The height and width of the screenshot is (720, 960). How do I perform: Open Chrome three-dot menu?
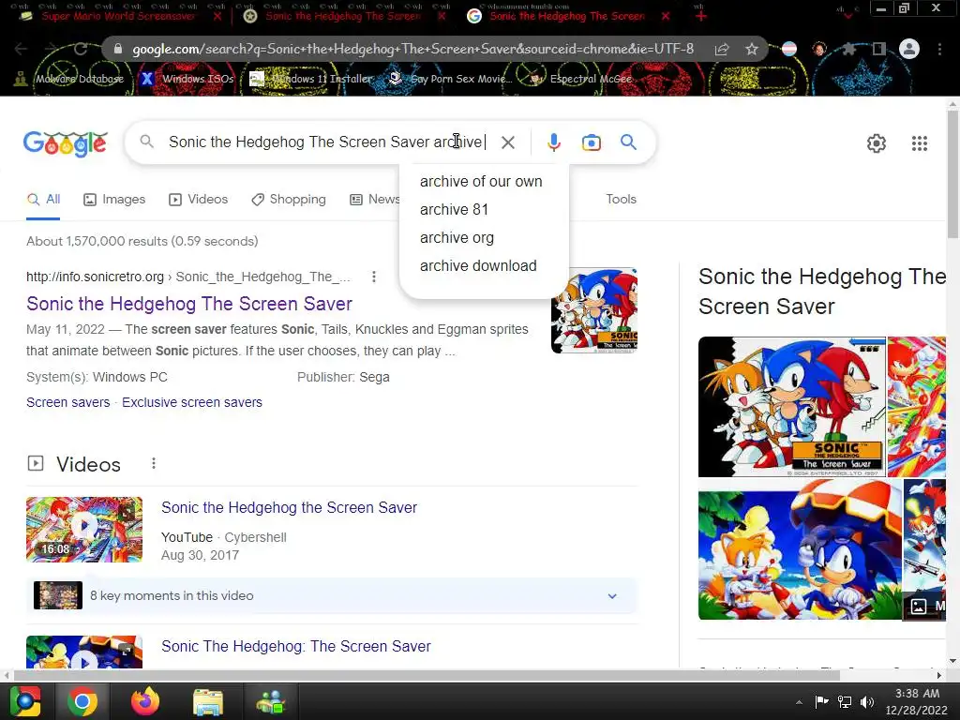coord(939,49)
